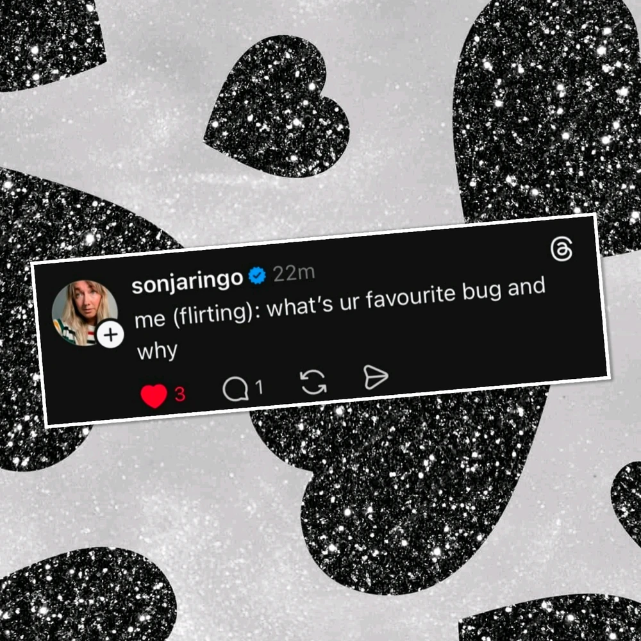The height and width of the screenshot is (641, 641).
Task: Open the post text about favourite bug
Action: (x=340, y=319)
